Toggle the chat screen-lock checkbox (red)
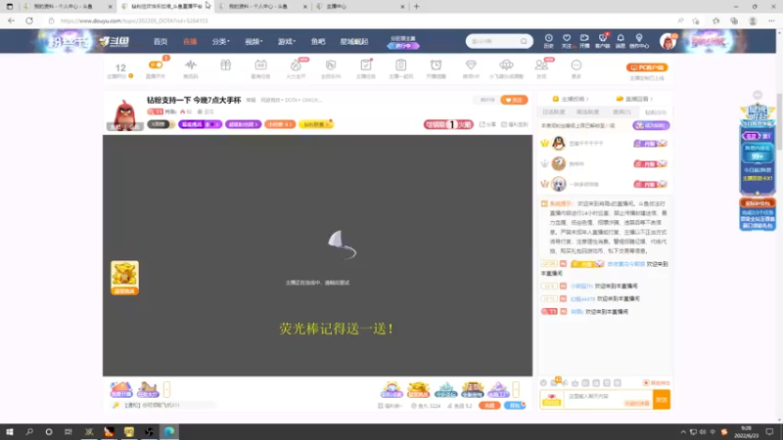Screen dimensions: 783x440 pyautogui.click(x=646, y=382)
